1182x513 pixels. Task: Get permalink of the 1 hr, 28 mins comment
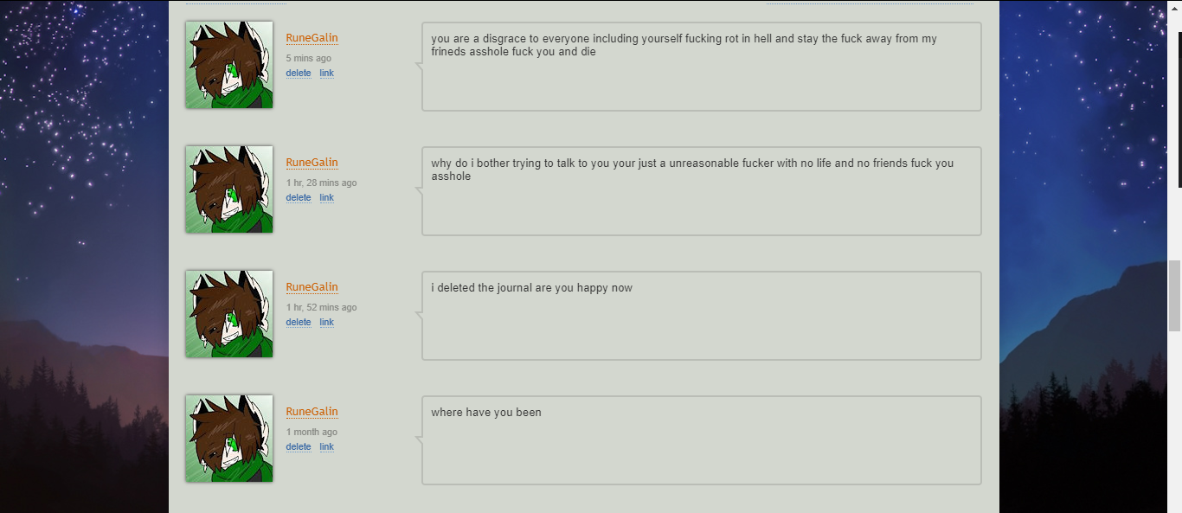(326, 198)
